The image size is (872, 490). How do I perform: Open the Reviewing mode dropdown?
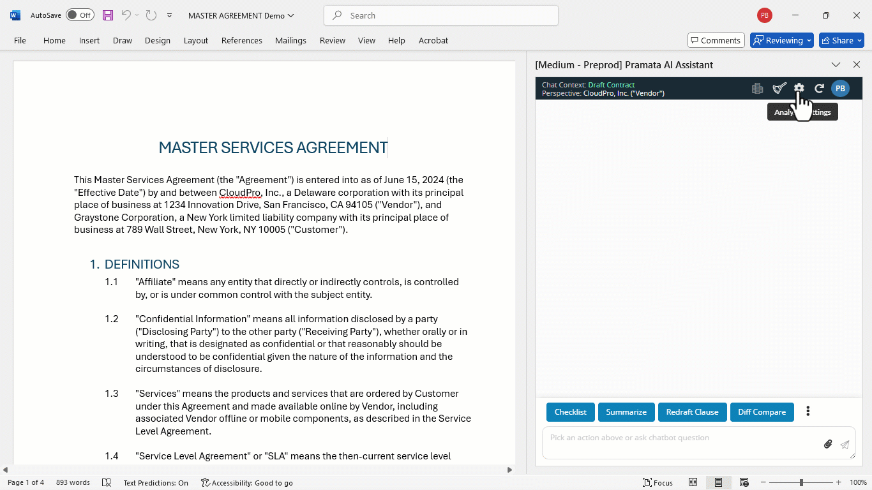(782, 40)
